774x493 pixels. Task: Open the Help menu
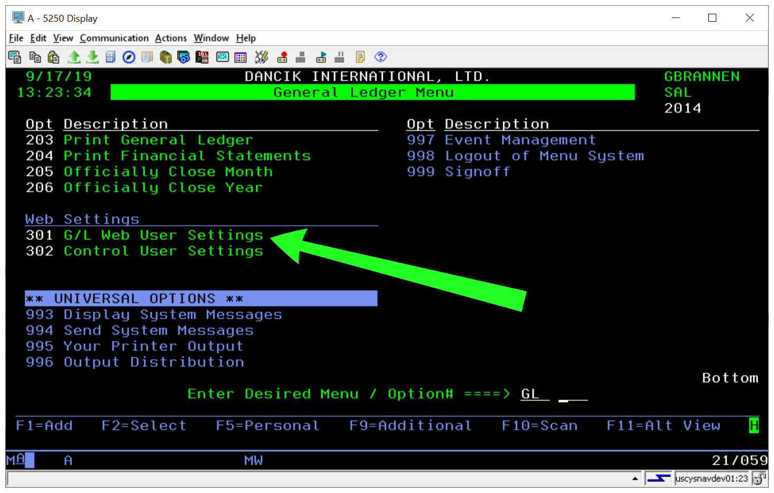246,38
